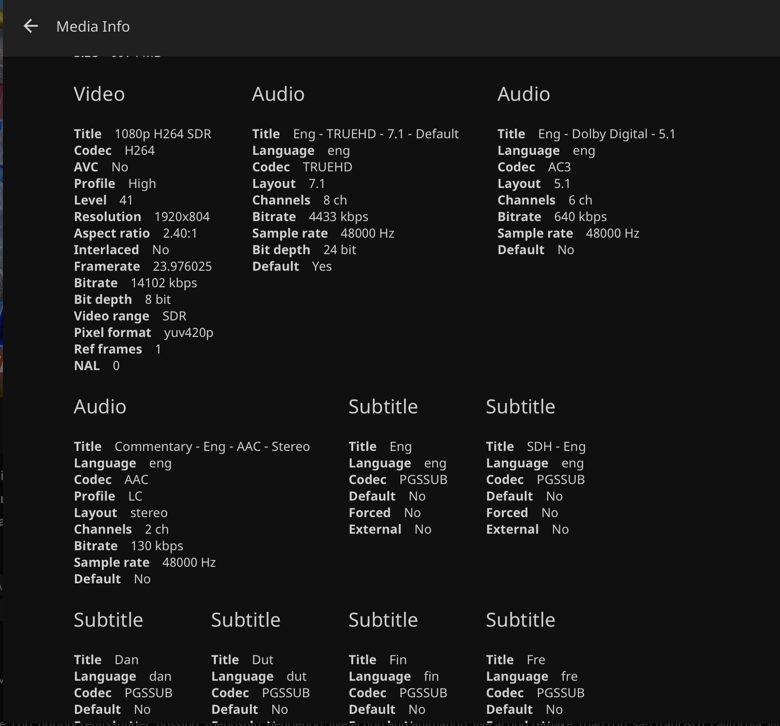Select the Video section heading
Image resolution: width=780 pixels, height=726 pixels.
tap(99, 94)
